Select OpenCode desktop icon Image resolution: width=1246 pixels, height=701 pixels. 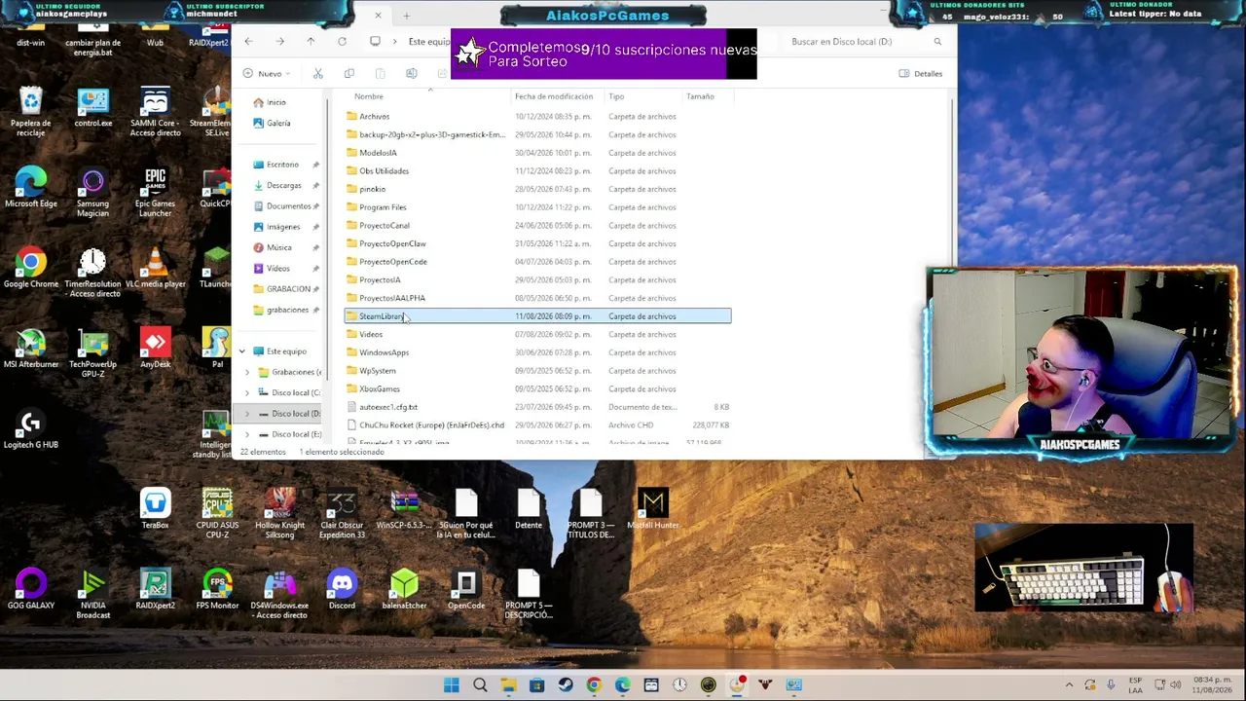click(466, 590)
